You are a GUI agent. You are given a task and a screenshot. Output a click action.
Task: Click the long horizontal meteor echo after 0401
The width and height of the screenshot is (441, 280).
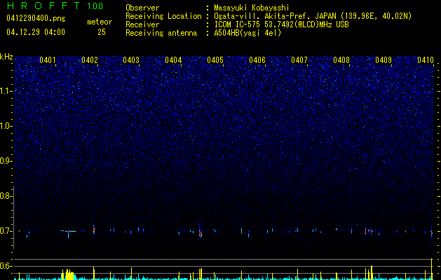click(x=69, y=231)
